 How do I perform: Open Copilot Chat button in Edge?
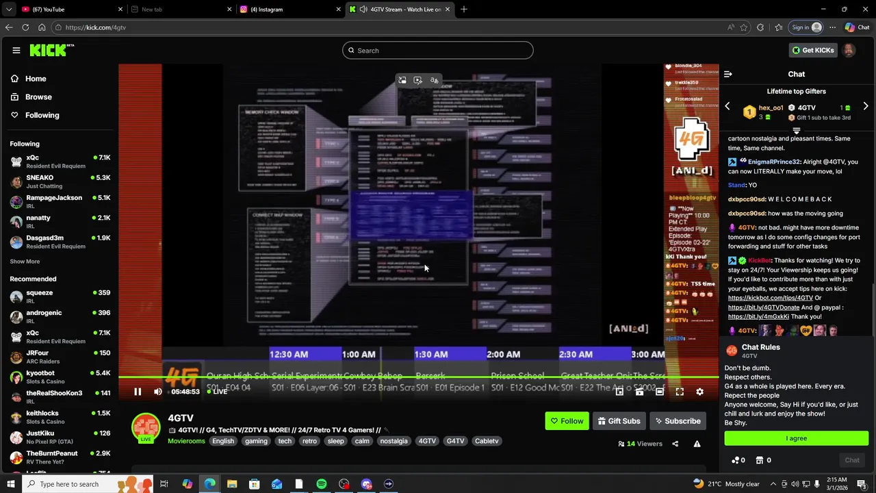tap(857, 27)
